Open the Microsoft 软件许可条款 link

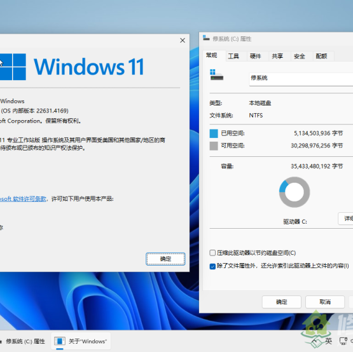pyautogui.click(x=23, y=199)
